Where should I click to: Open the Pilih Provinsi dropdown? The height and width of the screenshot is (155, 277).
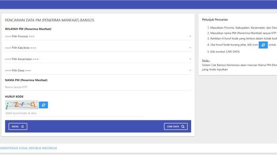pyautogui.click(x=98, y=36)
